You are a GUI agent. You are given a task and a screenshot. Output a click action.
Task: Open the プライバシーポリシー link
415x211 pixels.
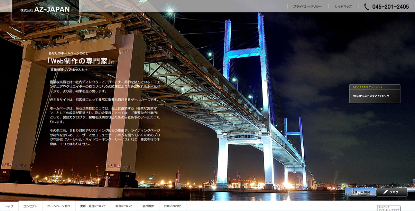click(x=307, y=7)
